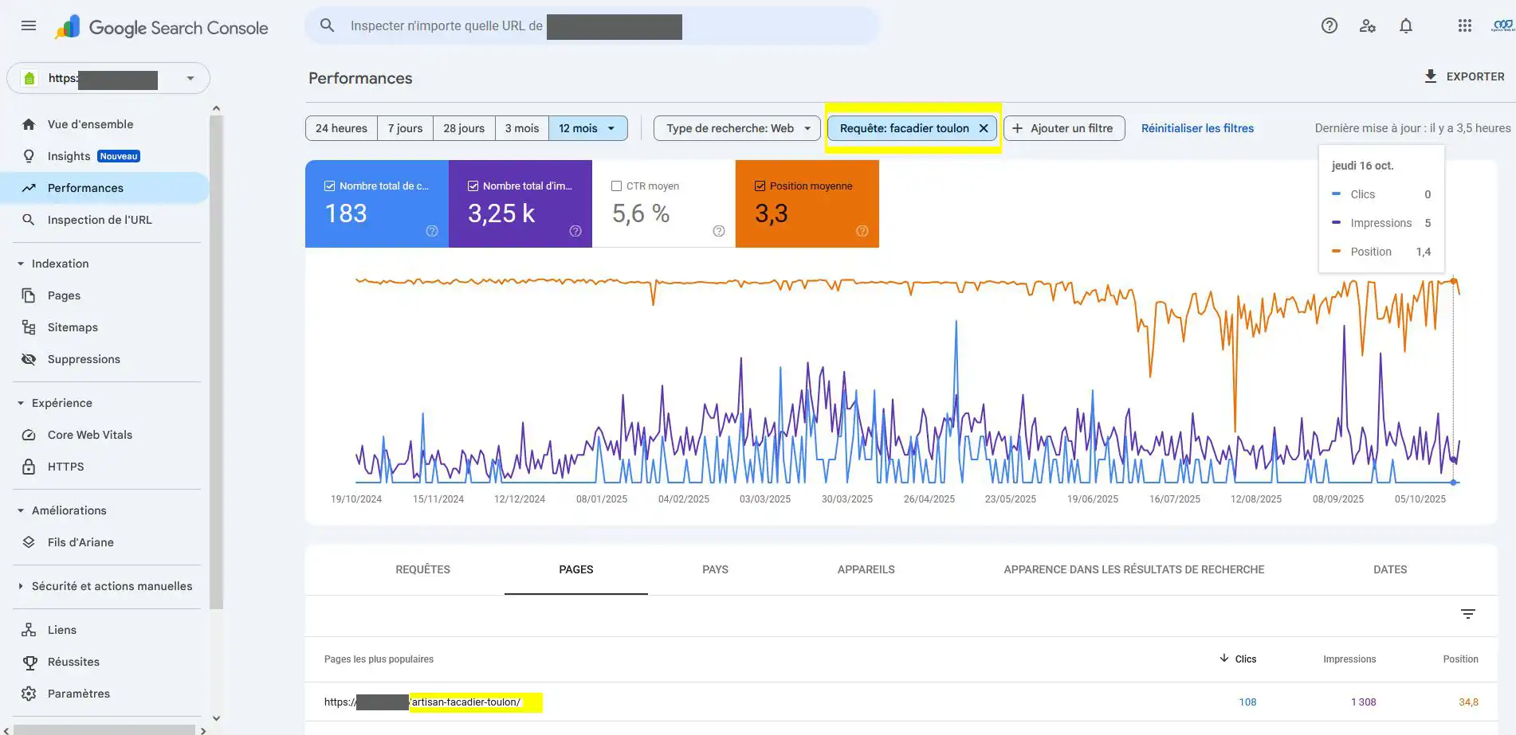Click the users and permissions icon
Image resolution: width=1516 pixels, height=735 pixels.
1368,25
